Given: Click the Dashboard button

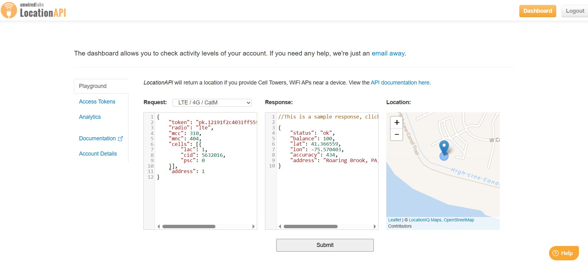Looking at the screenshot, I should 537,11.
